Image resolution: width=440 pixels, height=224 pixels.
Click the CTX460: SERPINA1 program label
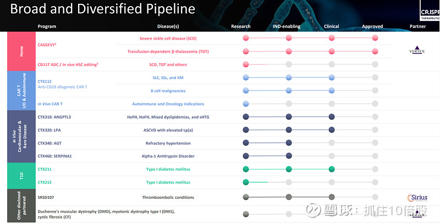tap(54, 156)
